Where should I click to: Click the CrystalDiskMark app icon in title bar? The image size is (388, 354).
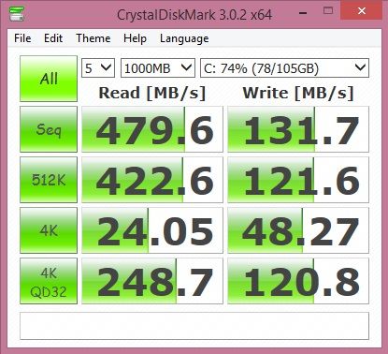[x=17, y=14]
